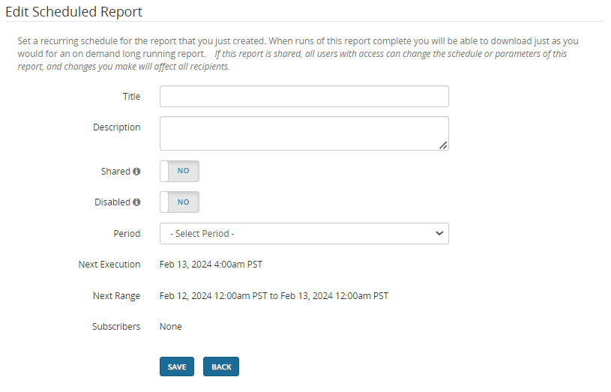Open the Select Period dropdown

tap(304, 234)
